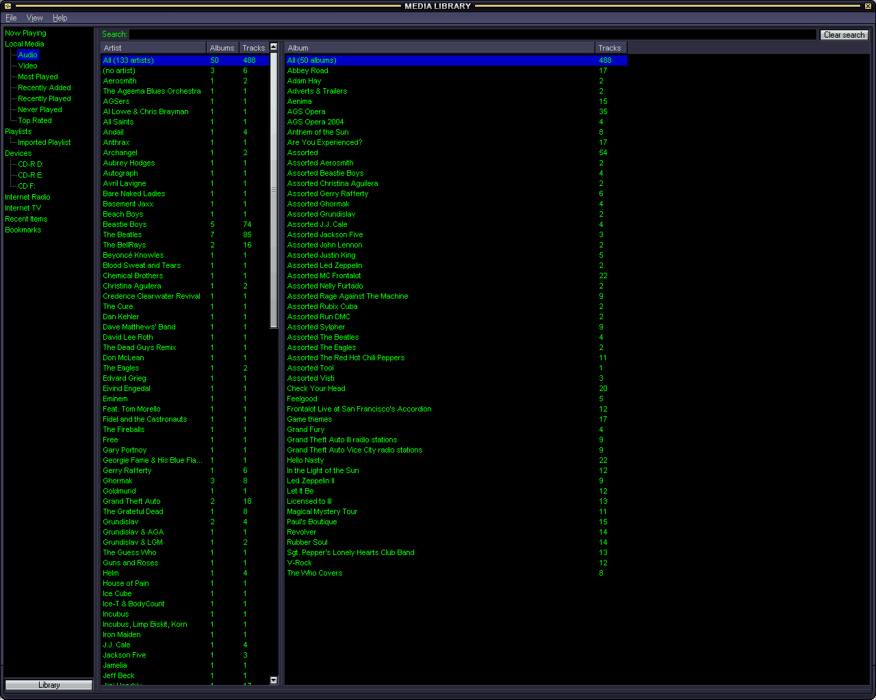876x700 pixels.
Task: Sort artists by Albums column header
Action: click(222, 48)
